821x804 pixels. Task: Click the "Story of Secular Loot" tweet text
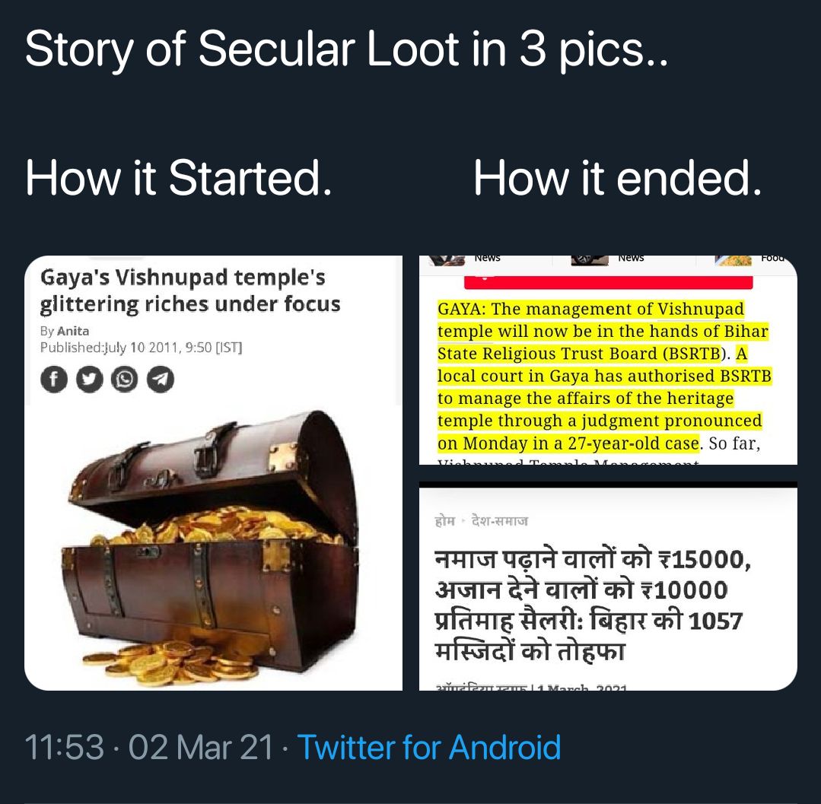(x=346, y=50)
